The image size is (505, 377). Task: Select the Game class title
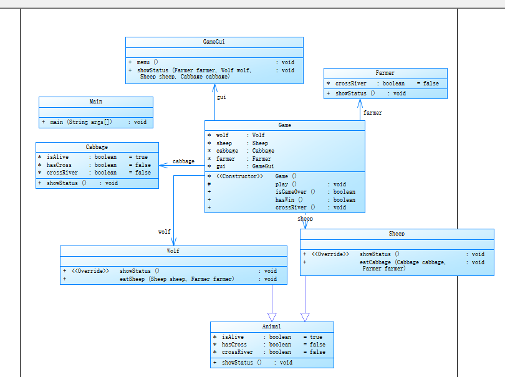[x=285, y=125]
